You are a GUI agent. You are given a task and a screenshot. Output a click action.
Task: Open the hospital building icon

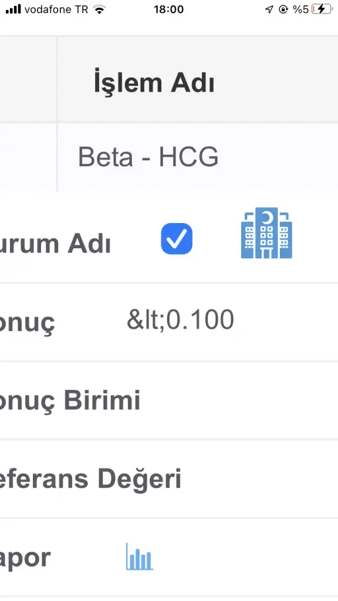point(266,233)
